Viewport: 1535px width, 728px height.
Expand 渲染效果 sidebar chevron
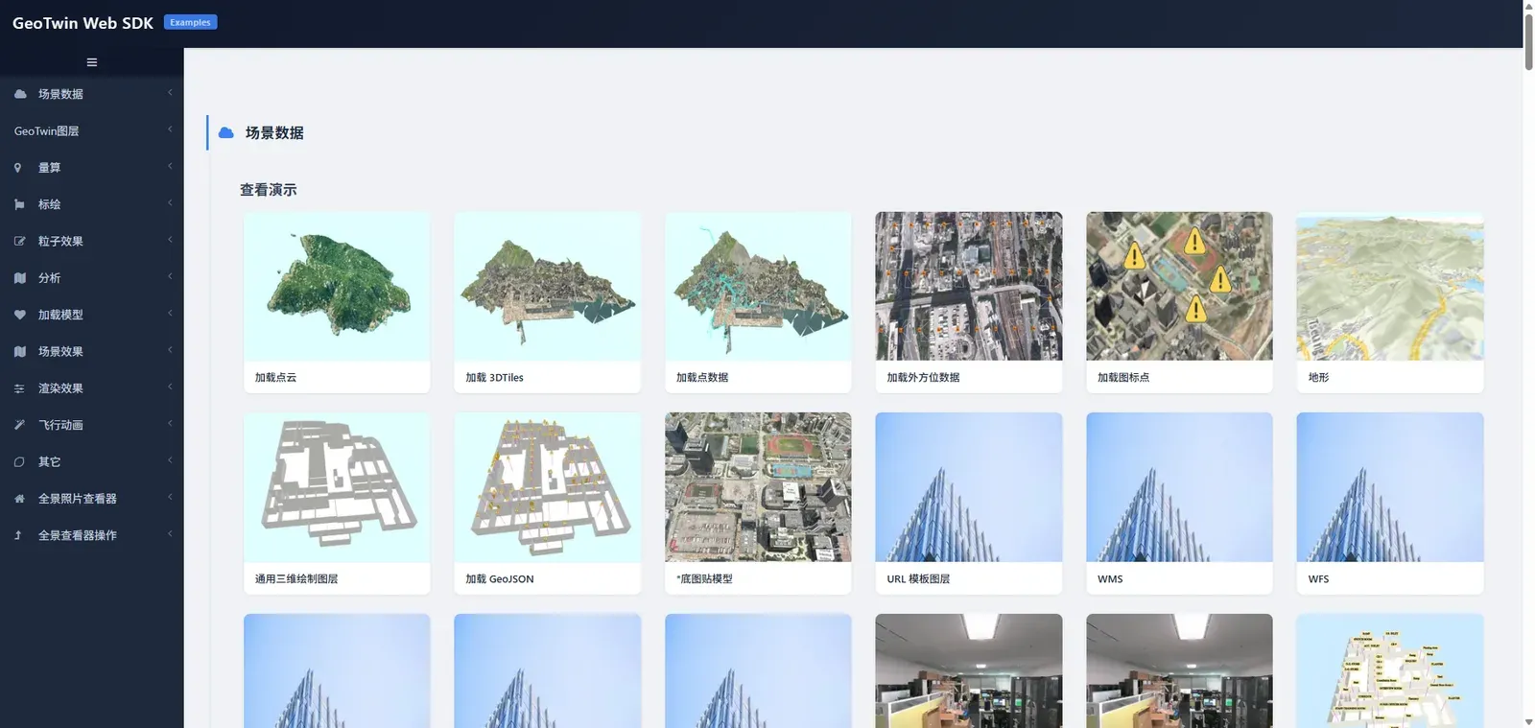[x=170, y=387]
